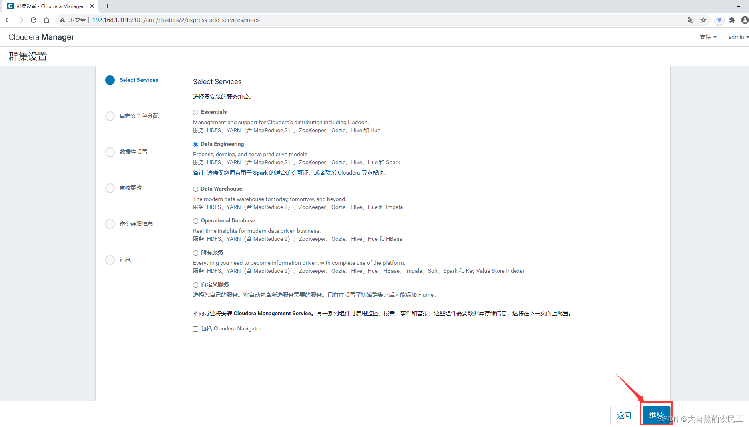Click the 继续 continue button

pos(656,415)
